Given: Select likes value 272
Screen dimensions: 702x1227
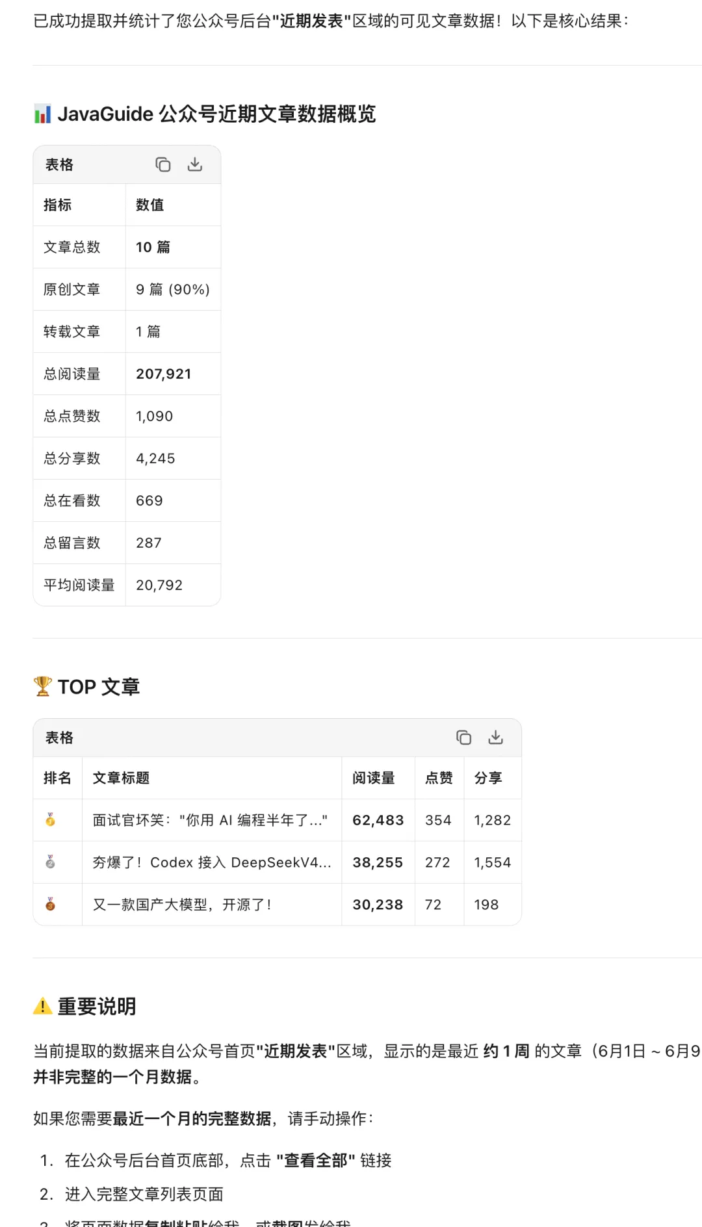Looking at the screenshot, I should click(437, 862).
